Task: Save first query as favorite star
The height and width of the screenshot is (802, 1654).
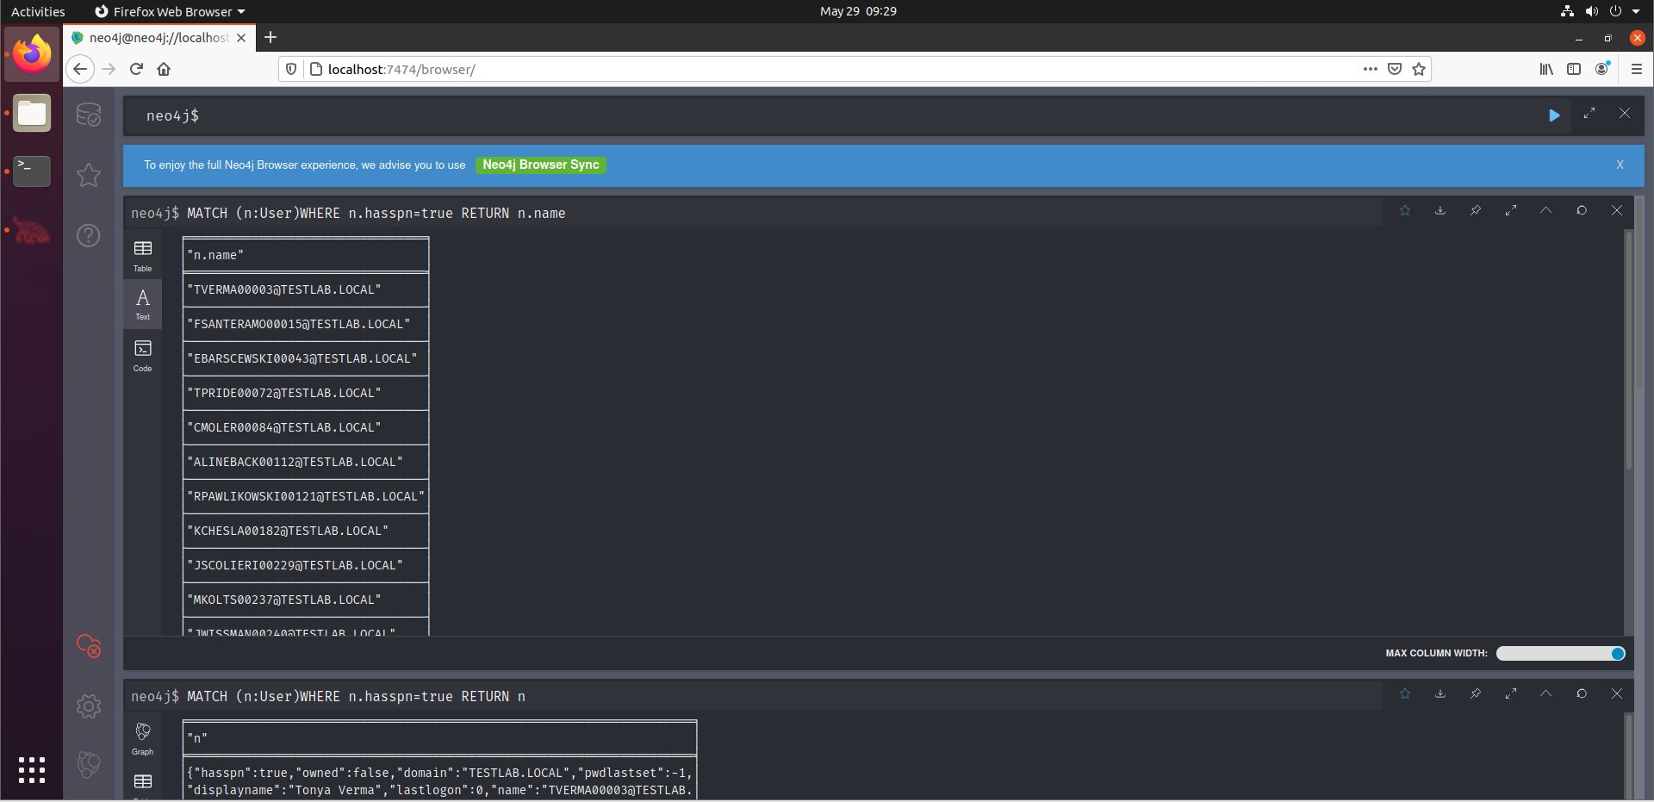Action: (x=1405, y=210)
